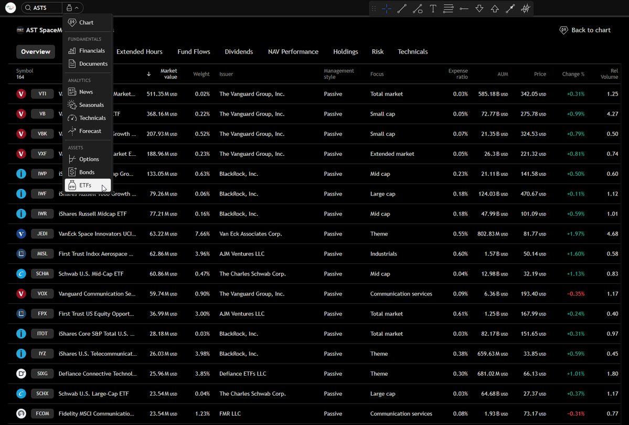Click the VXF ticker badge
The width and height of the screenshot is (629, 425).
point(42,154)
